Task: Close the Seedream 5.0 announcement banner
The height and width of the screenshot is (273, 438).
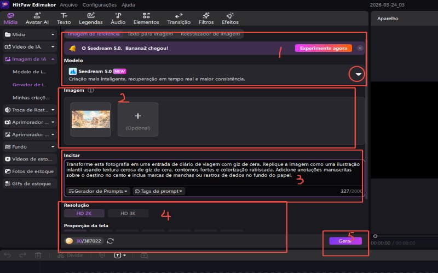Action: (x=360, y=48)
